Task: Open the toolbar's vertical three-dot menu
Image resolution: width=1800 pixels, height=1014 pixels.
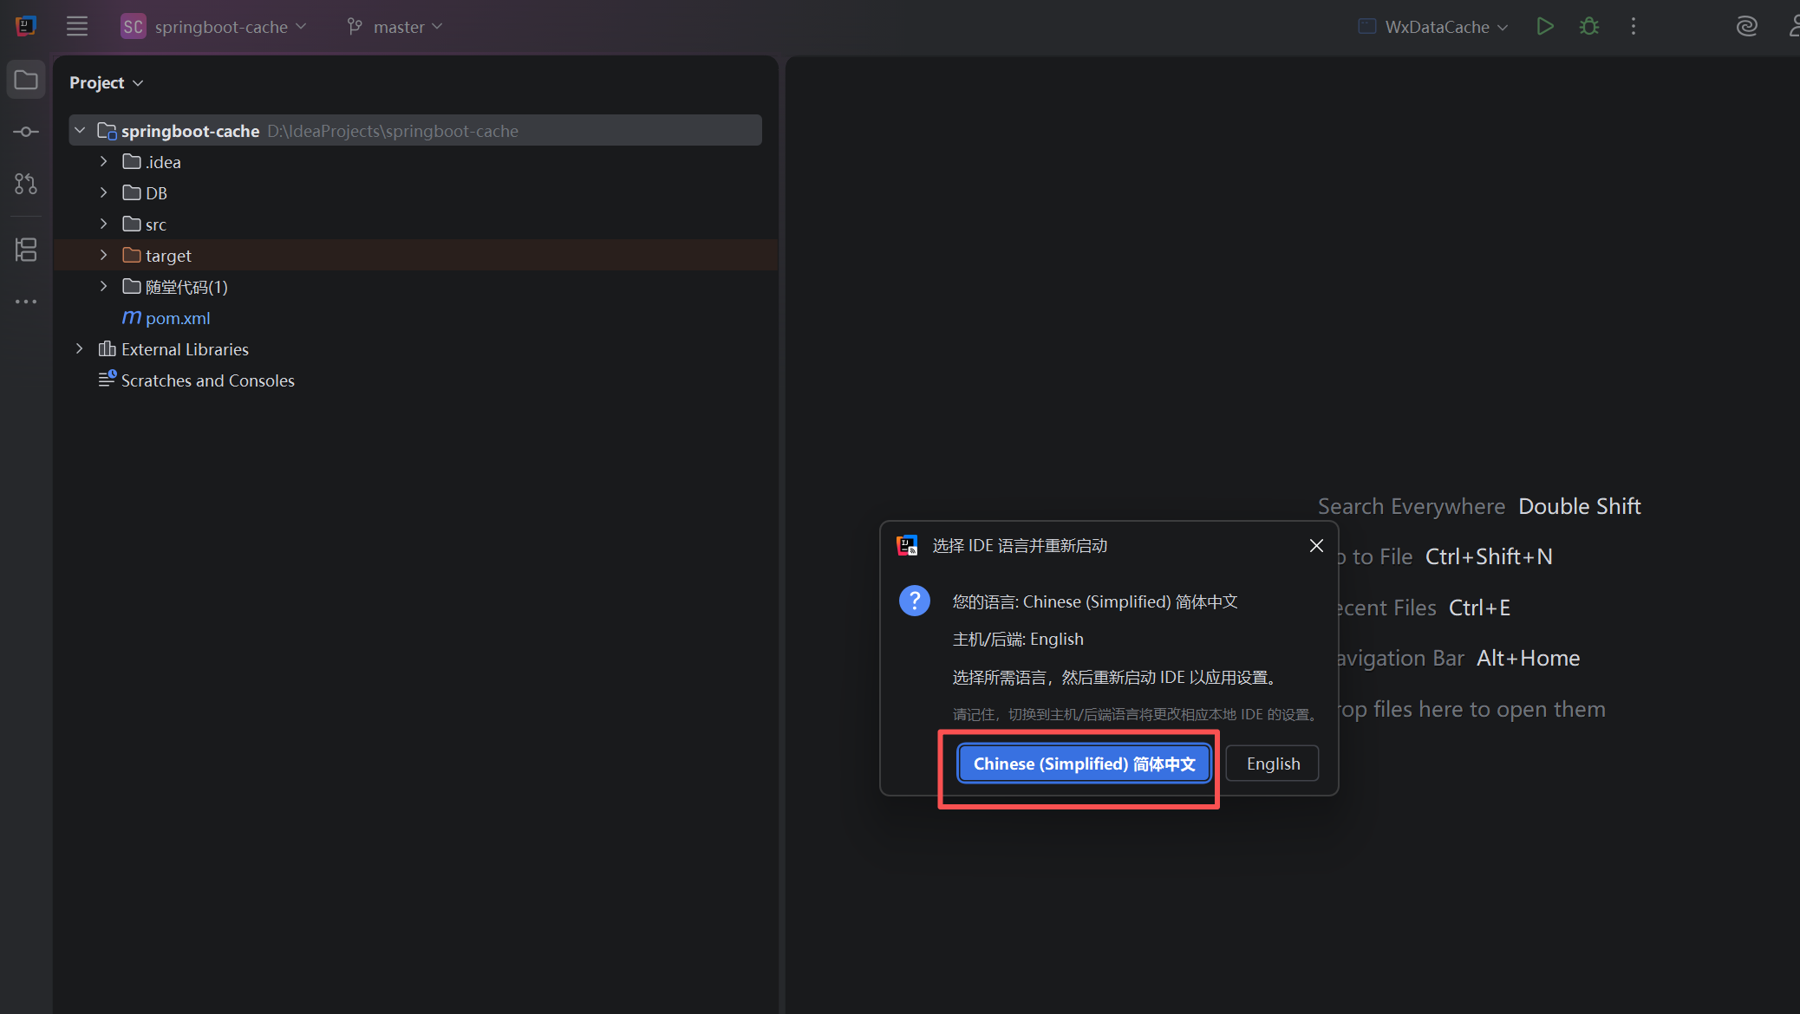Action: pyautogui.click(x=1634, y=26)
